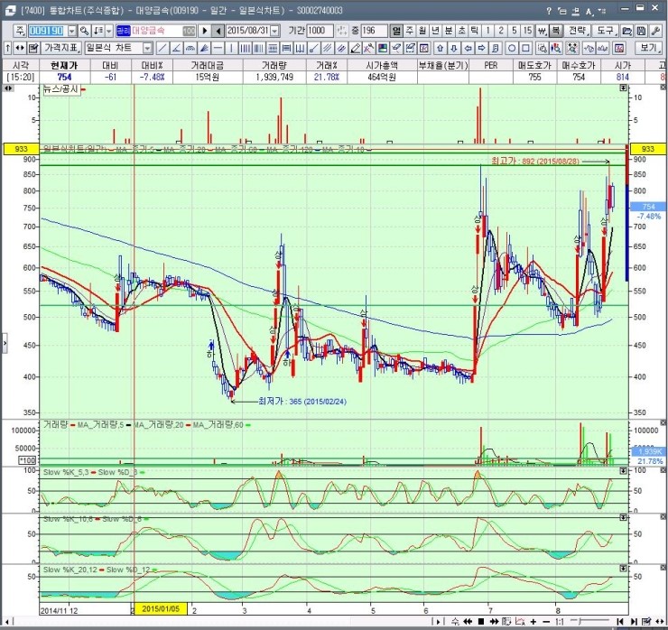668x630 pixels.
Task: Click the zoom-area magnifier tool
Action: tap(542, 48)
